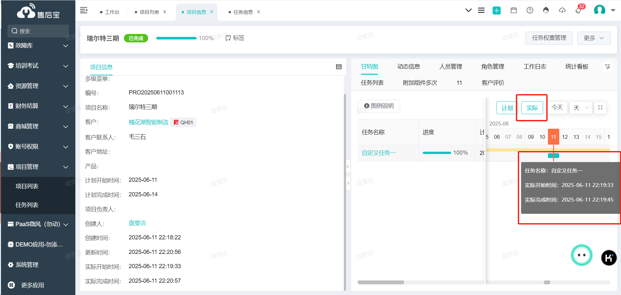Click the 售后宝 logo
621x295 pixels.
pyautogui.click(x=38, y=11)
